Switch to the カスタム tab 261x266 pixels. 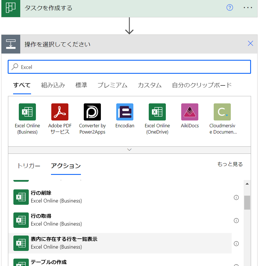[150, 85]
